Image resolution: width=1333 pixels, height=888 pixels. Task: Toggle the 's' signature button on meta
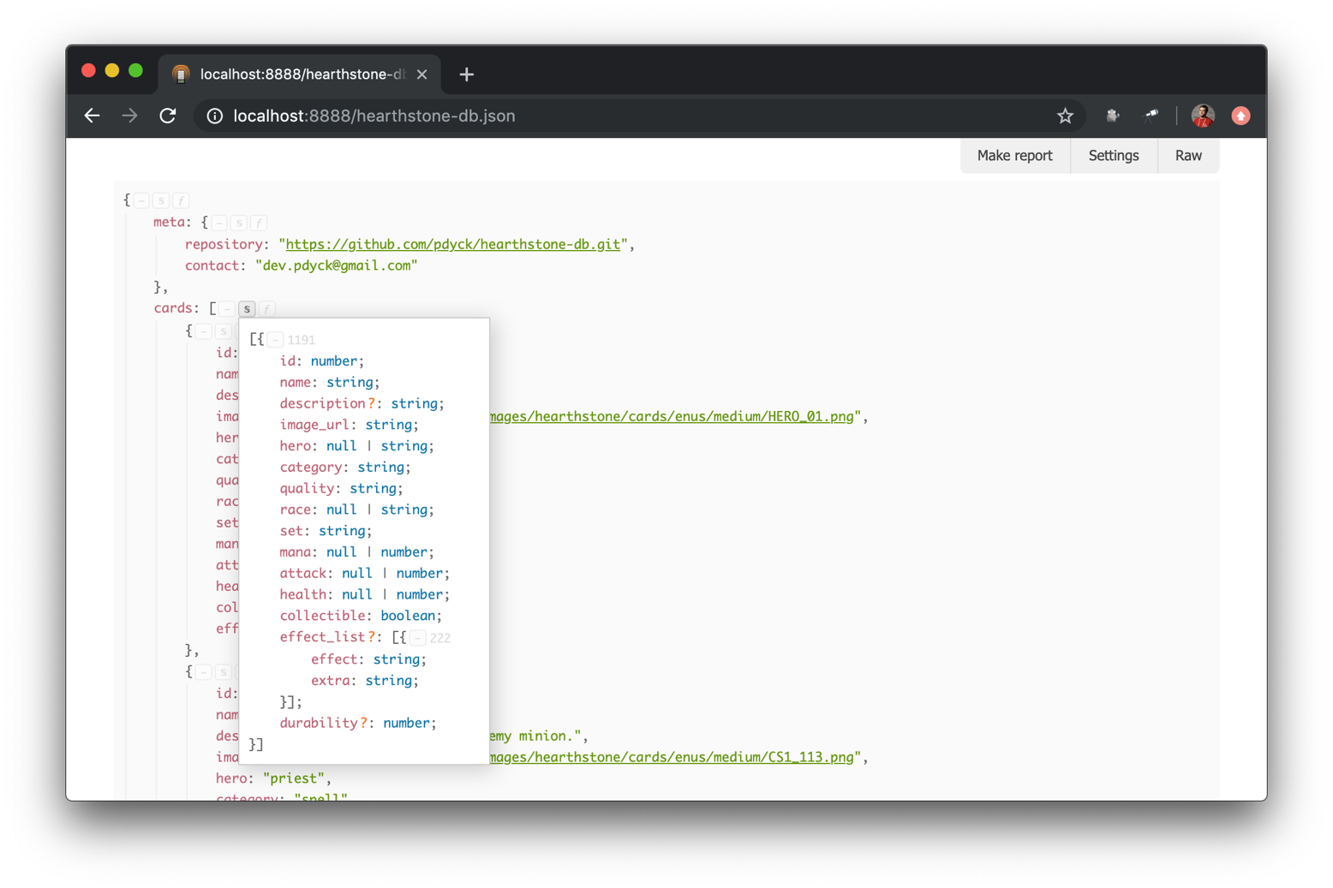click(239, 223)
